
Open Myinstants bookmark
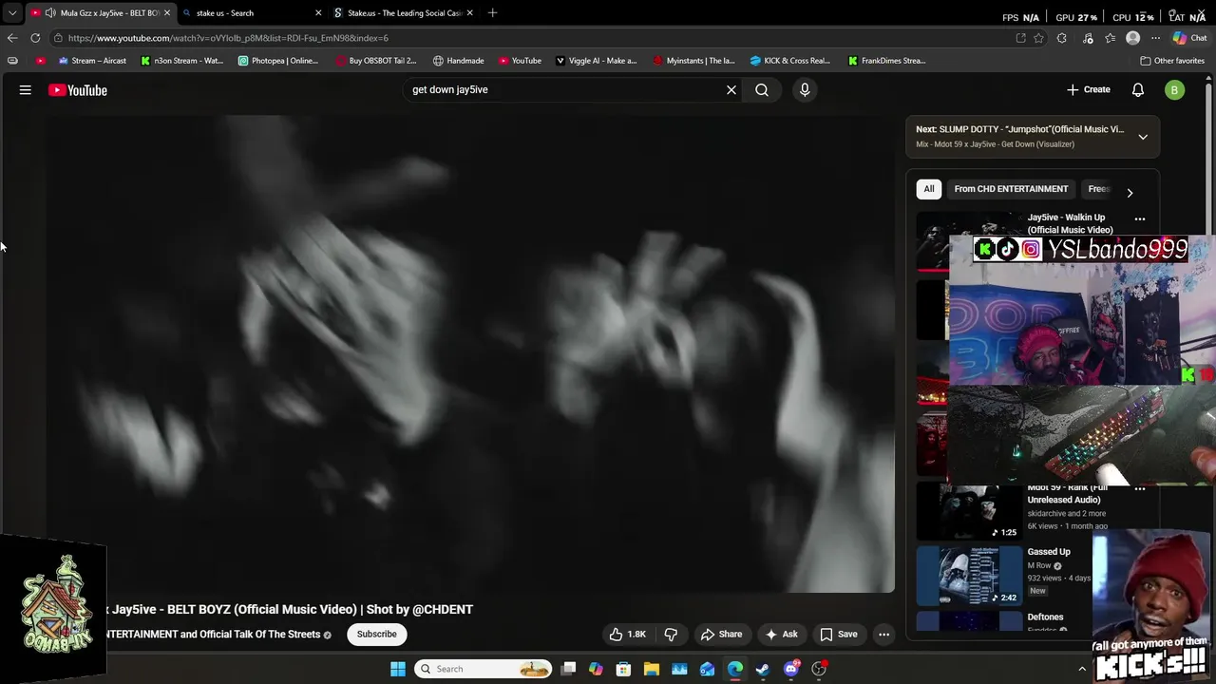pyautogui.click(x=694, y=61)
